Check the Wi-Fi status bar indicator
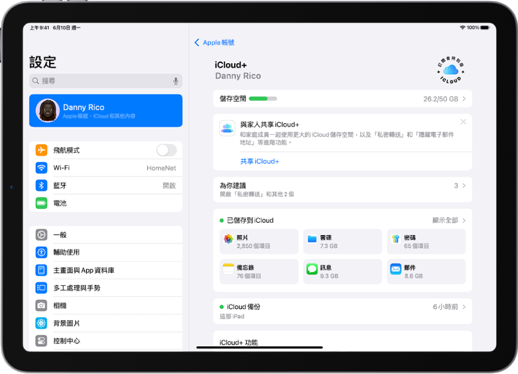518x374 pixels. click(x=462, y=28)
